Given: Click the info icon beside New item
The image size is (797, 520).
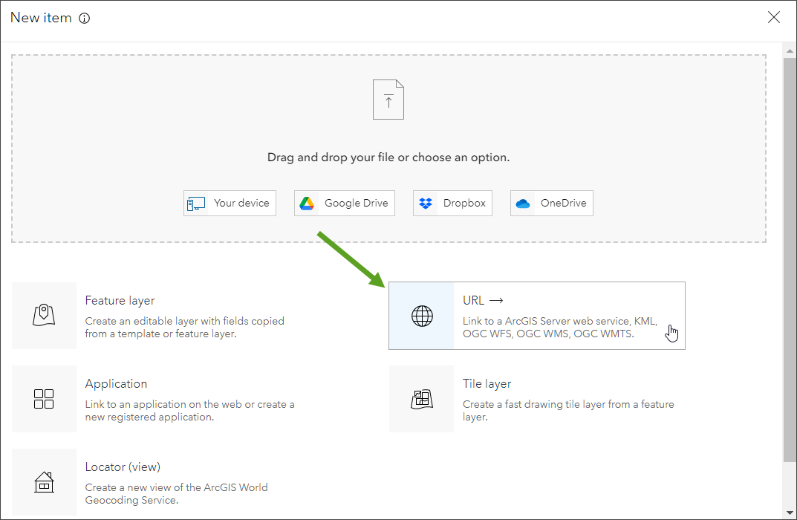Looking at the screenshot, I should 84,19.
